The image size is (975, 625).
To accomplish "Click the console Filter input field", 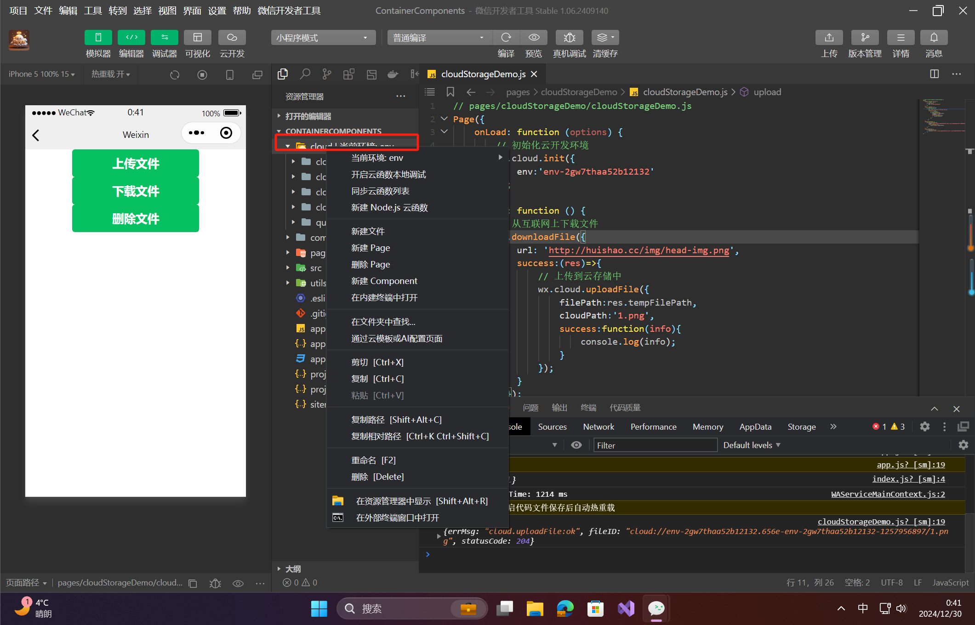I will tap(655, 445).
